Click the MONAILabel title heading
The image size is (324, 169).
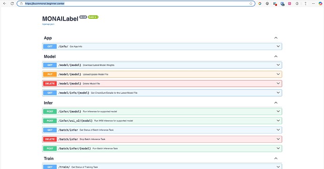pyautogui.click(x=60, y=19)
